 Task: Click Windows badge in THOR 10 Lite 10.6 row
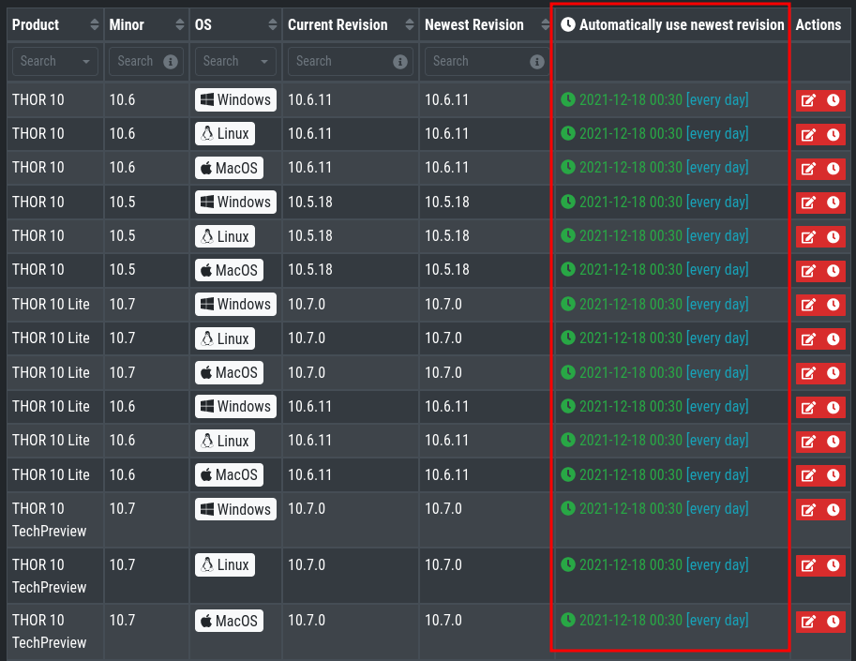coord(235,406)
